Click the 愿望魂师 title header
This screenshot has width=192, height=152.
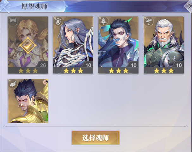tap(34, 6)
